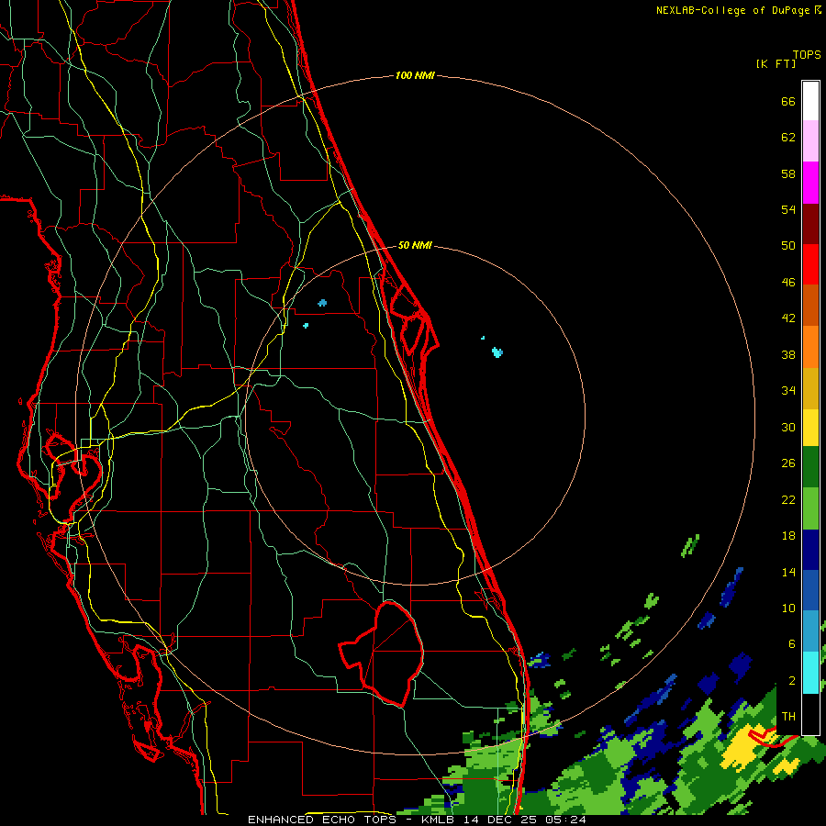Click the bright red 50 kft swatch
This screenshot has height=826, width=826.
(x=810, y=264)
